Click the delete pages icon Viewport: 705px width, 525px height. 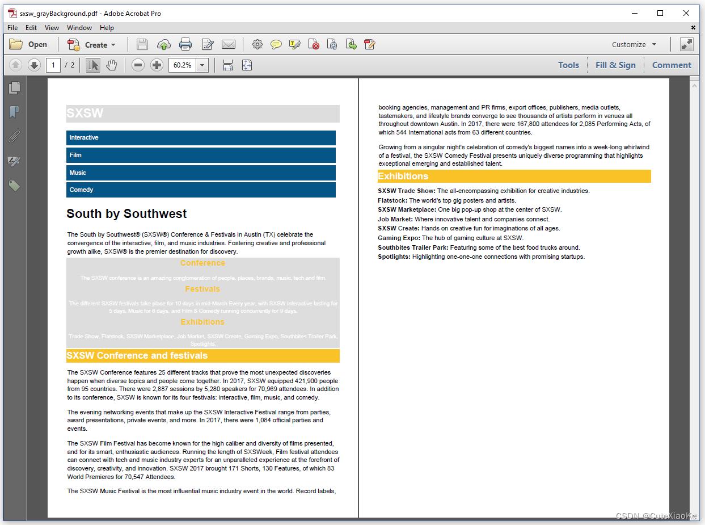[314, 44]
